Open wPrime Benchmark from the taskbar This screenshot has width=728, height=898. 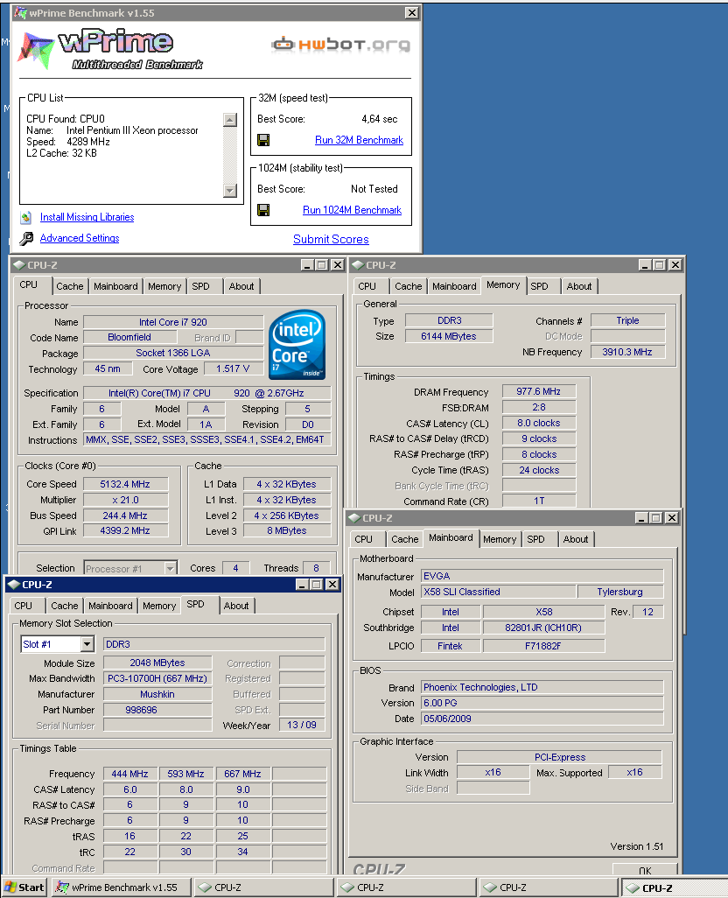122,887
